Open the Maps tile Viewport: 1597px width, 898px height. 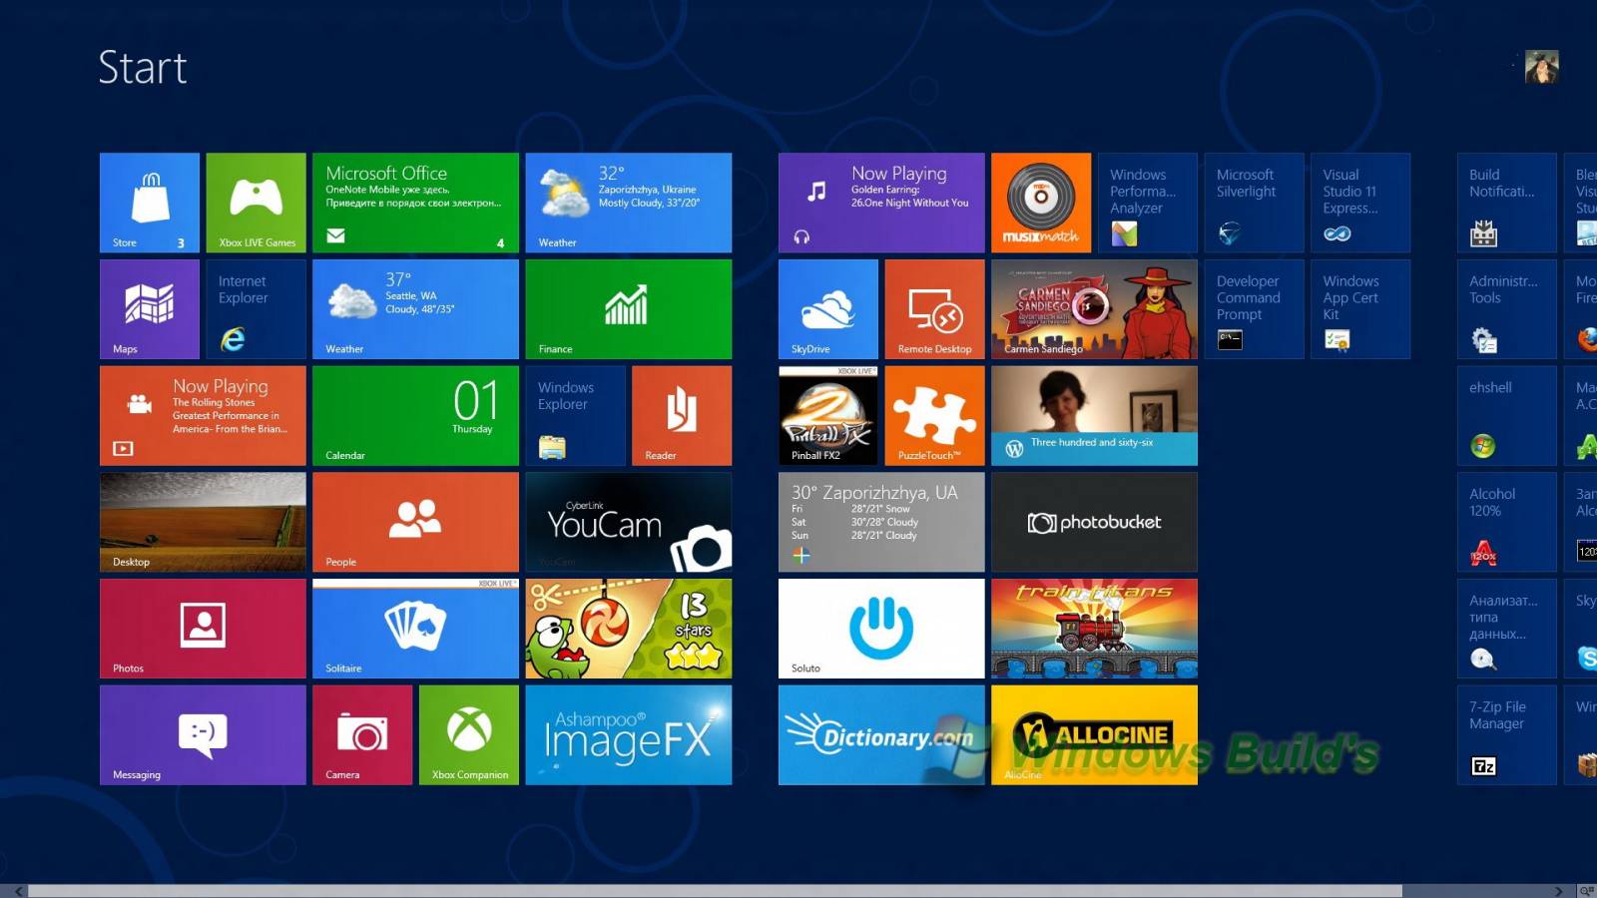click(150, 309)
